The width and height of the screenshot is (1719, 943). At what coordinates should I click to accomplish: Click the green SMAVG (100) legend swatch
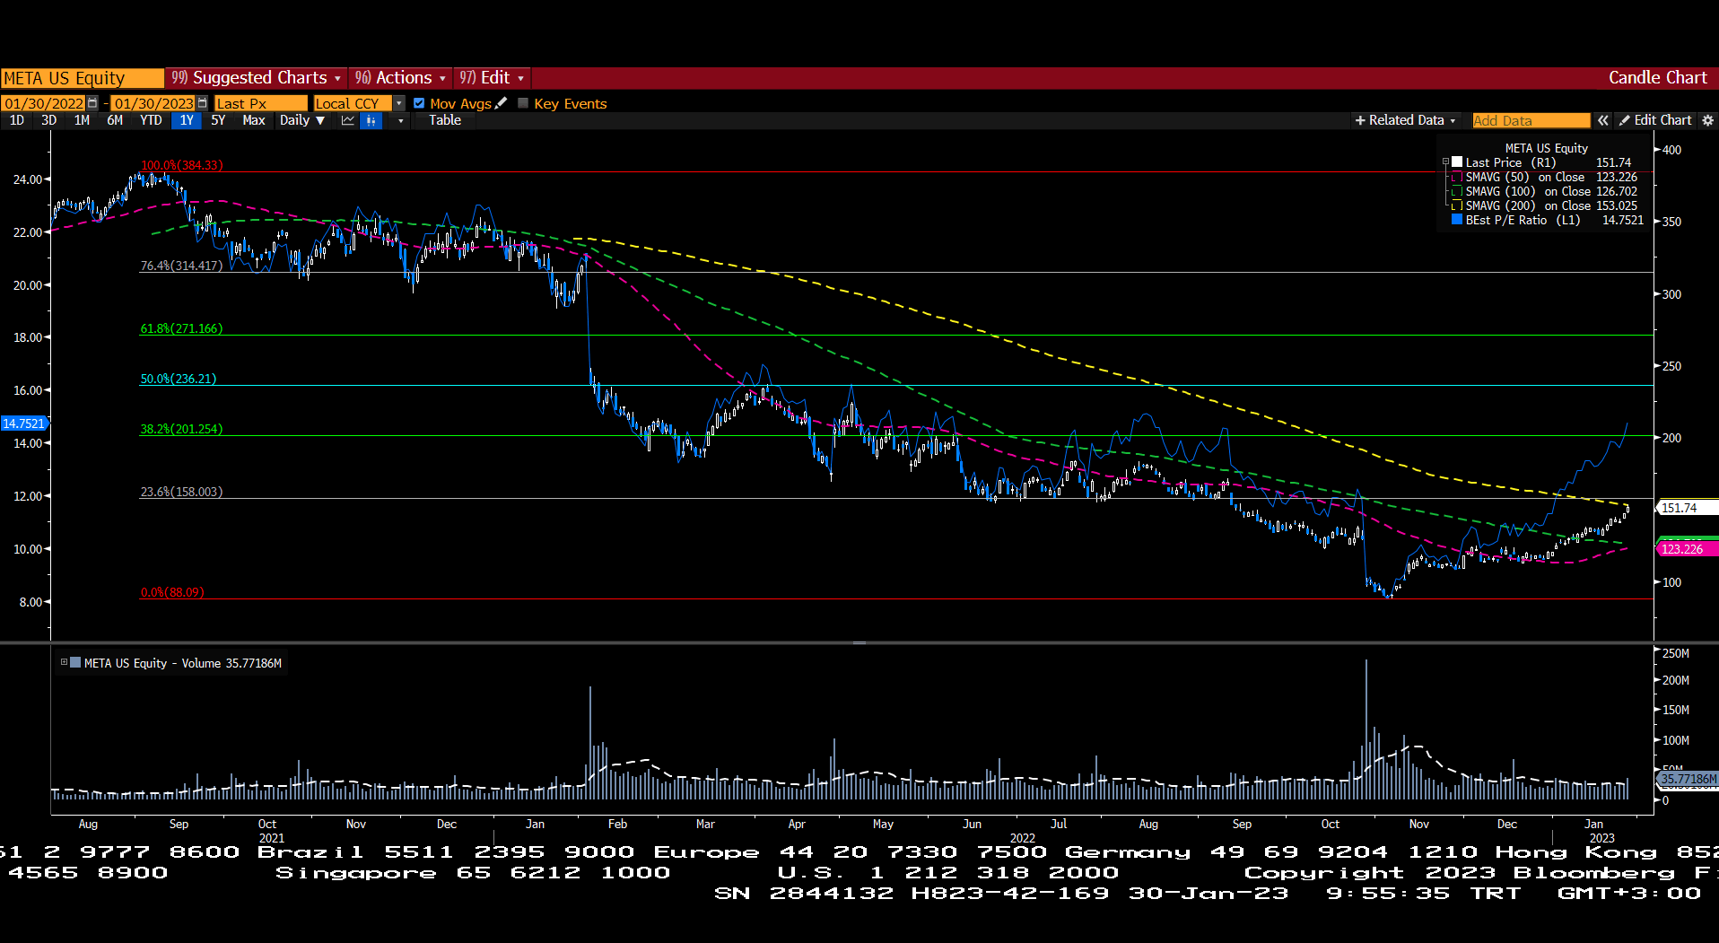tap(1457, 191)
